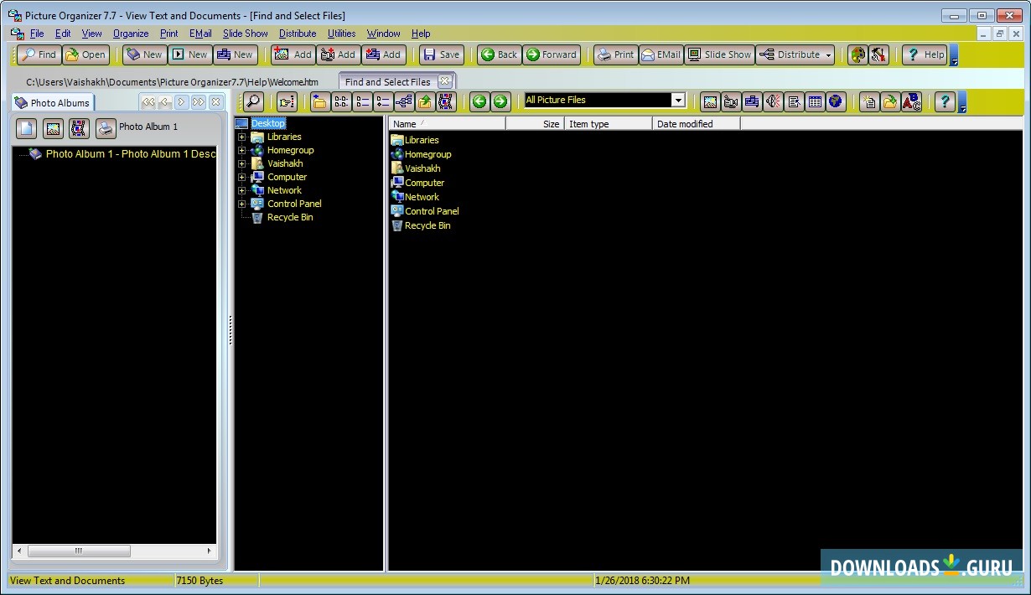This screenshot has width=1031, height=595.
Task: Expand the Vaishakh tree node
Action: (x=242, y=163)
